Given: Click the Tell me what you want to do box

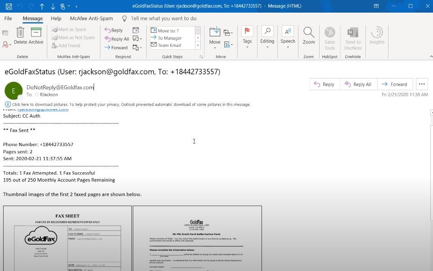Looking at the screenshot, I should click(163, 18).
